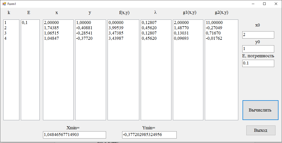
Task: Click the Xmin result field
Action: click(74, 135)
